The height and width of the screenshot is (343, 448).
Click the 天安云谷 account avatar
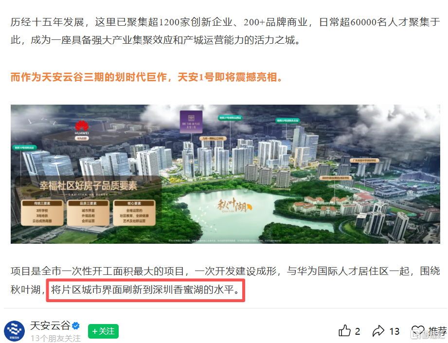pyautogui.click(x=14, y=331)
